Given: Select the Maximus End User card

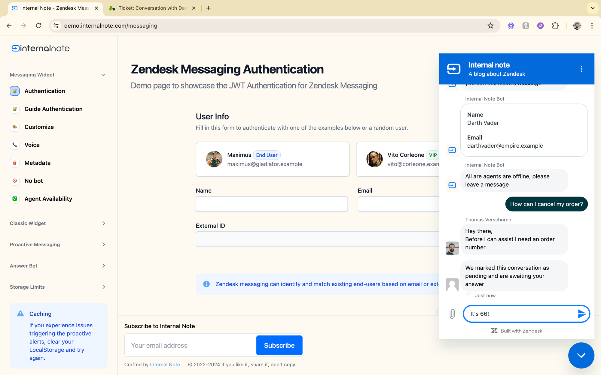Looking at the screenshot, I should coord(272,159).
